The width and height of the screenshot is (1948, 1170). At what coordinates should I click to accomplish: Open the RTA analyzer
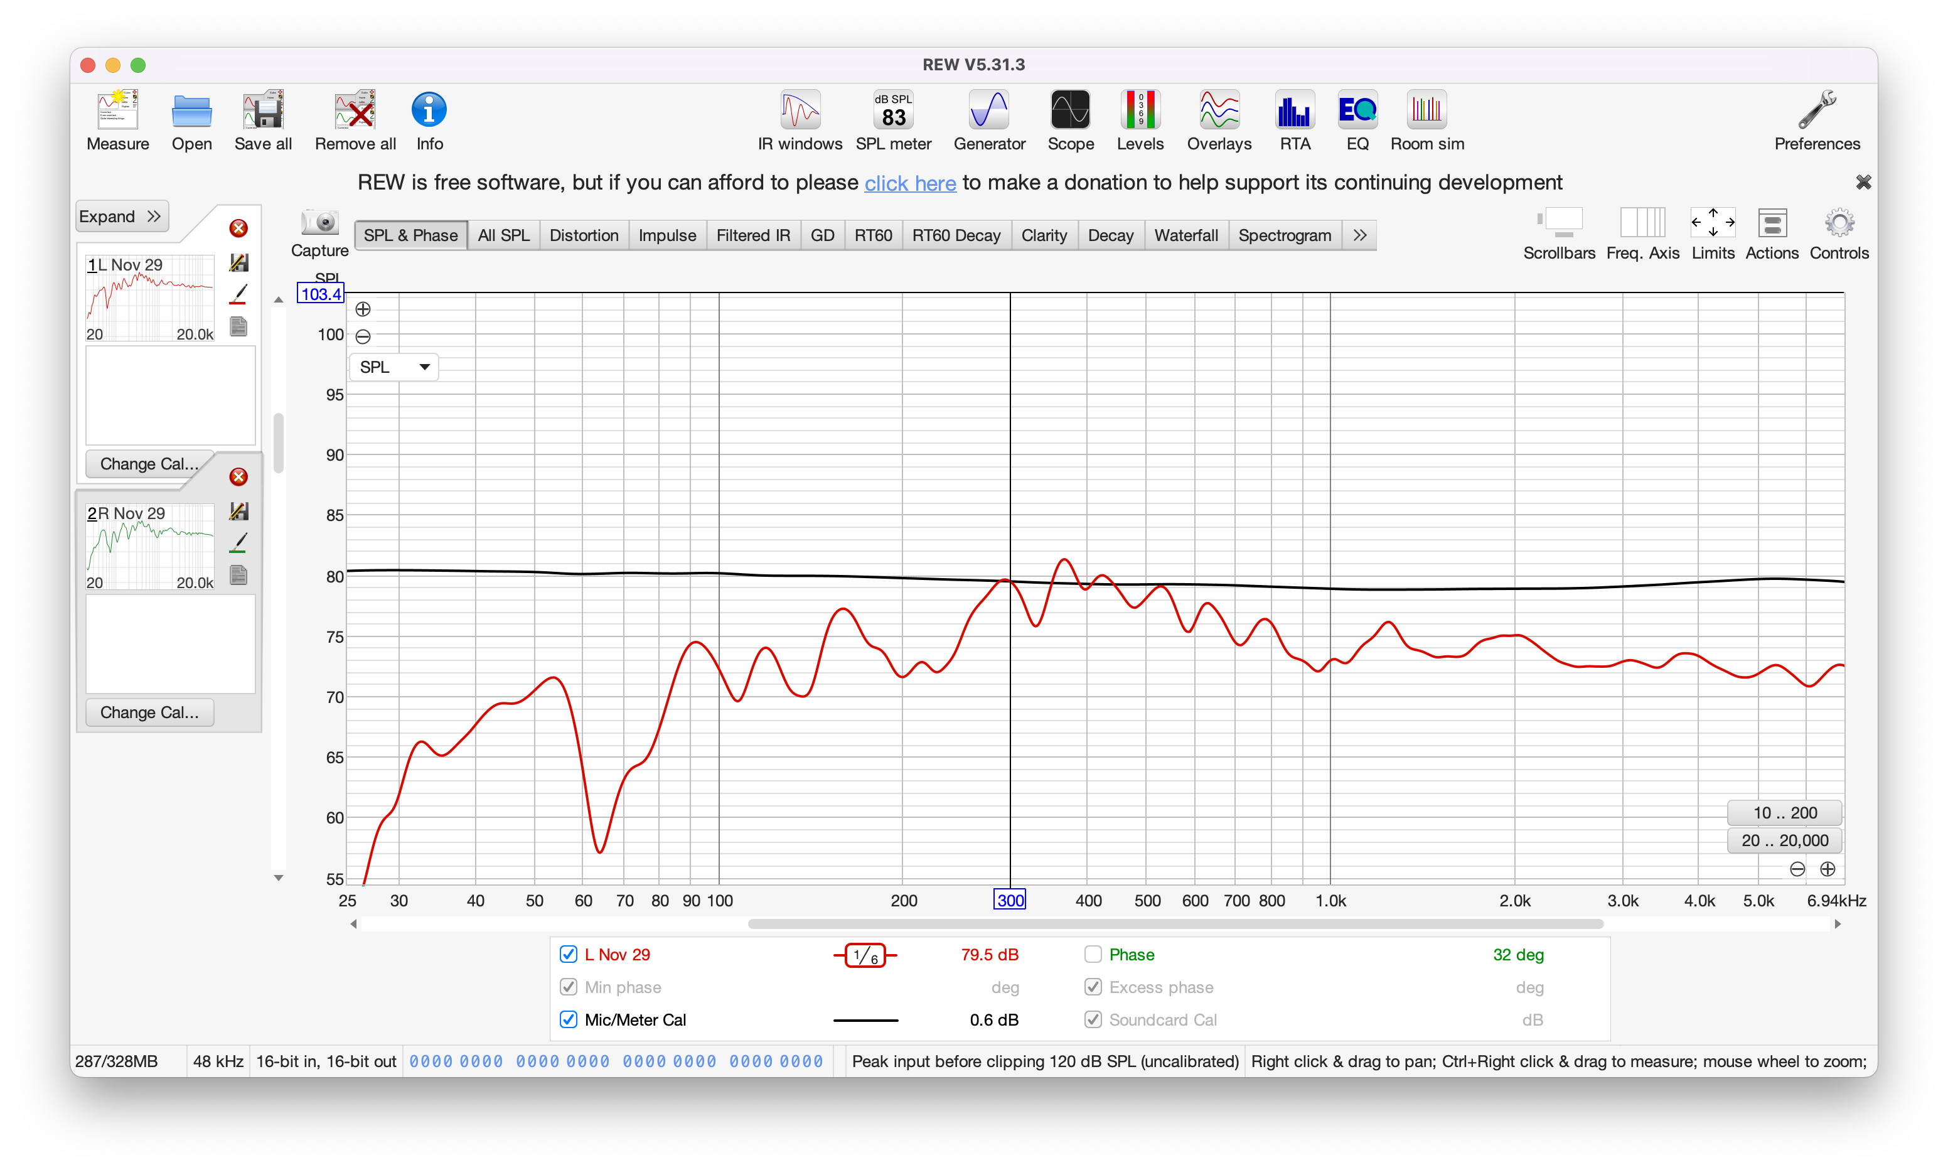tap(1295, 120)
